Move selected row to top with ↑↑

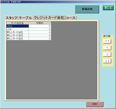(x=107, y=41)
